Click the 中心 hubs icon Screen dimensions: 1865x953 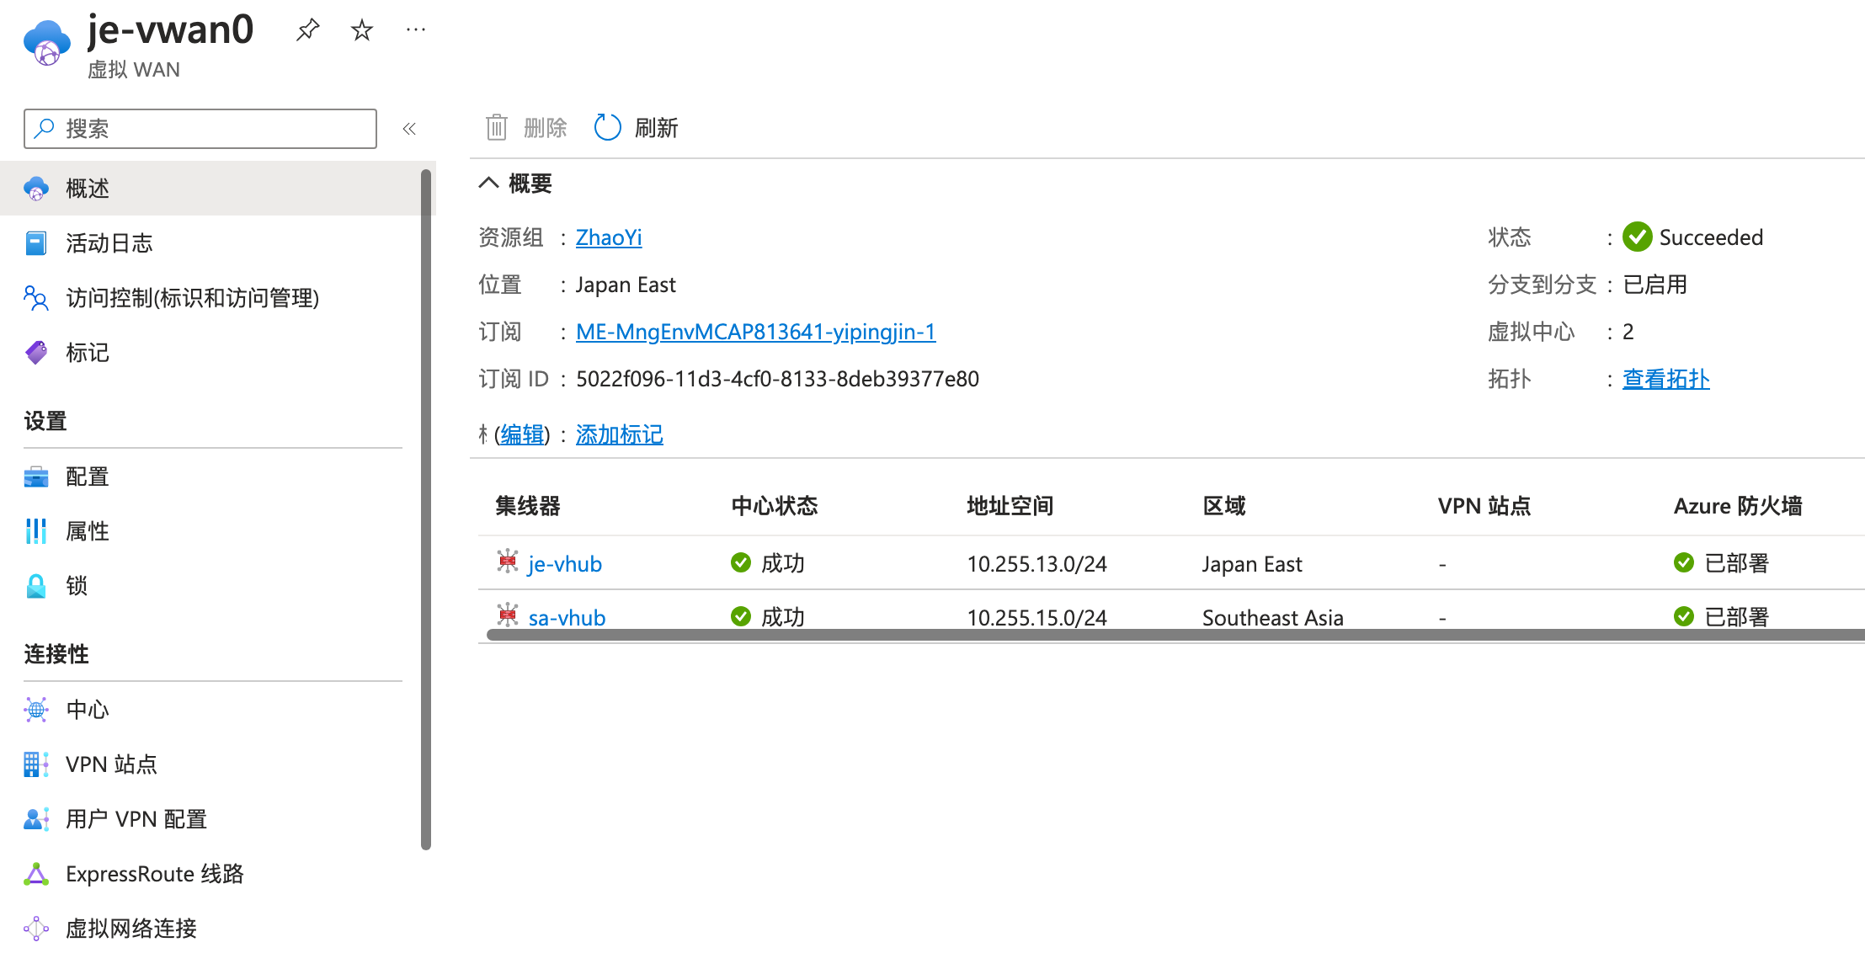pos(36,710)
